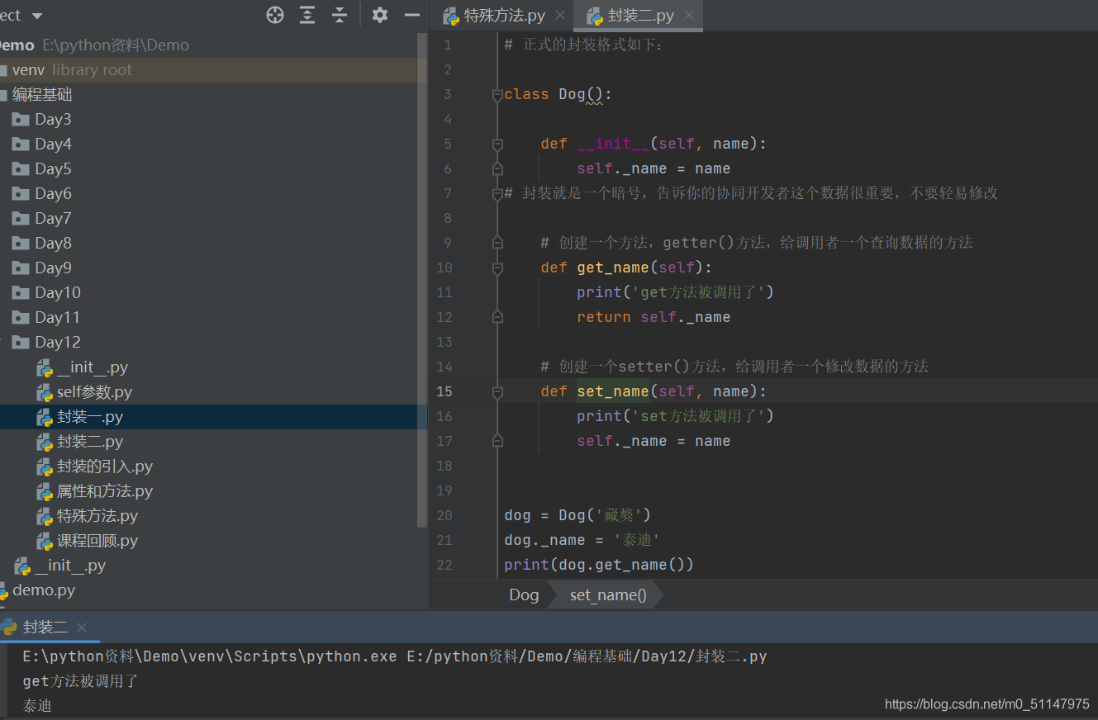The image size is (1098, 720).
Task: Click the Demo project root path label
Action: pyautogui.click(x=116, y=45)
